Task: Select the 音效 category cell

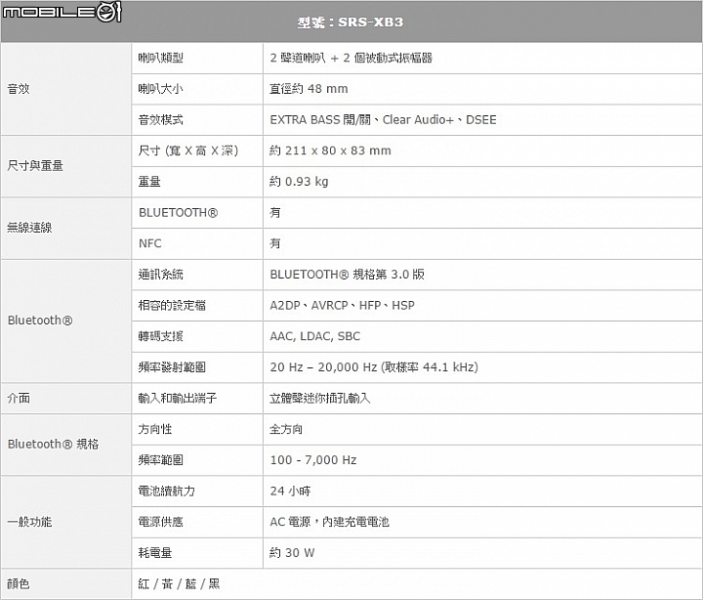Action: [66, 89]
